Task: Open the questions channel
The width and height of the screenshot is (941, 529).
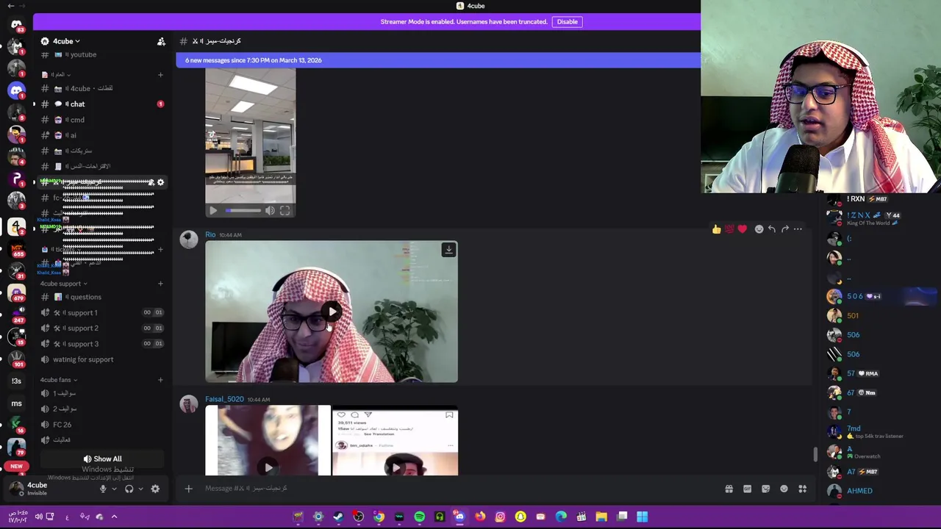Action: click(103, 297)
